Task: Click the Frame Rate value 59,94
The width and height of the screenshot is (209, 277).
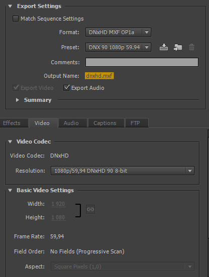Action: click(x=57, y=236)
